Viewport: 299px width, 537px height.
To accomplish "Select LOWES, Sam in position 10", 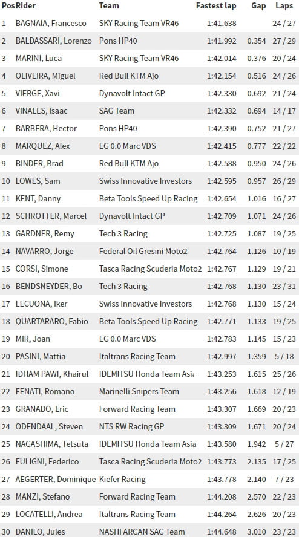I will (38, 181).
